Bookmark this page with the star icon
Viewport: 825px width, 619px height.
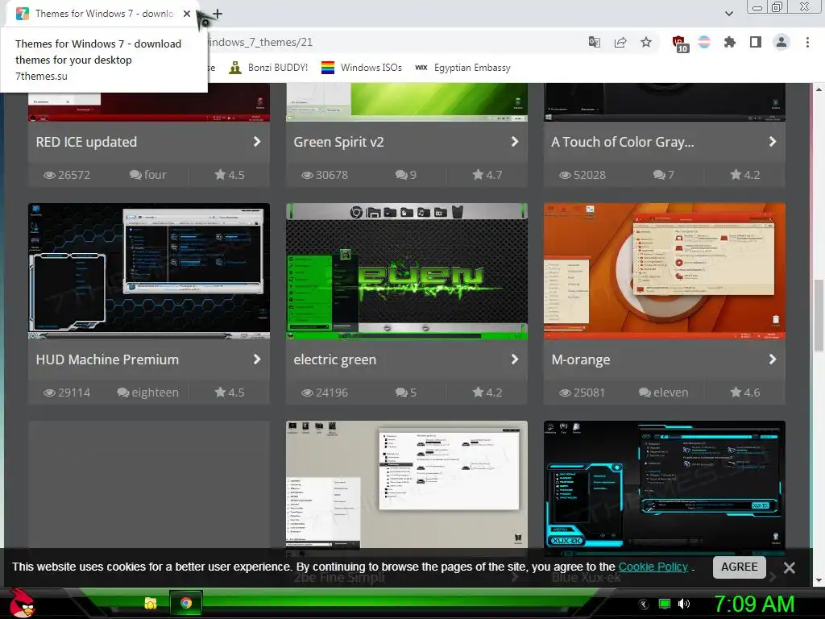click(x=646, y=43)
